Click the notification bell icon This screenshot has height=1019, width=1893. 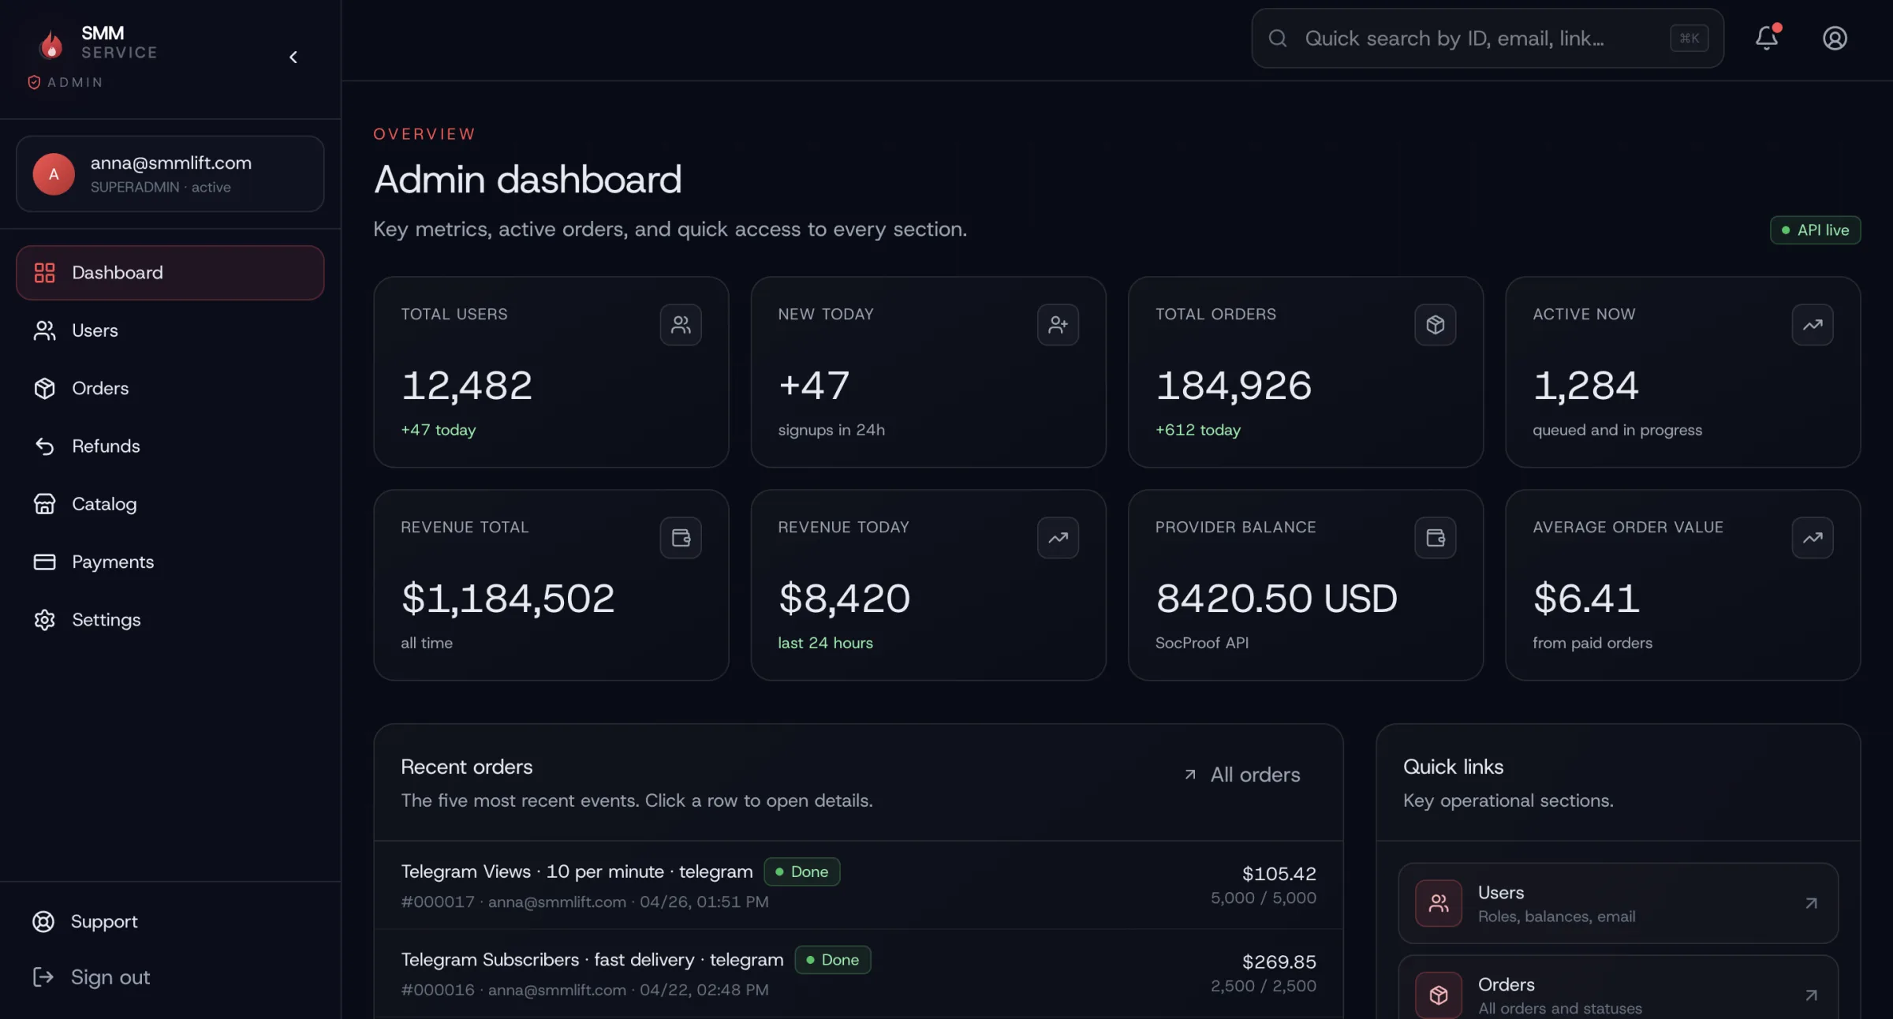[x=1766, y=38]
